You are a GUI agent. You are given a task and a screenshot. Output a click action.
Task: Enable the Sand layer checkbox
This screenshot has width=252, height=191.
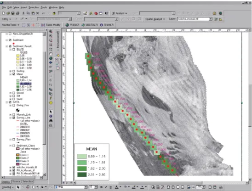14,99
